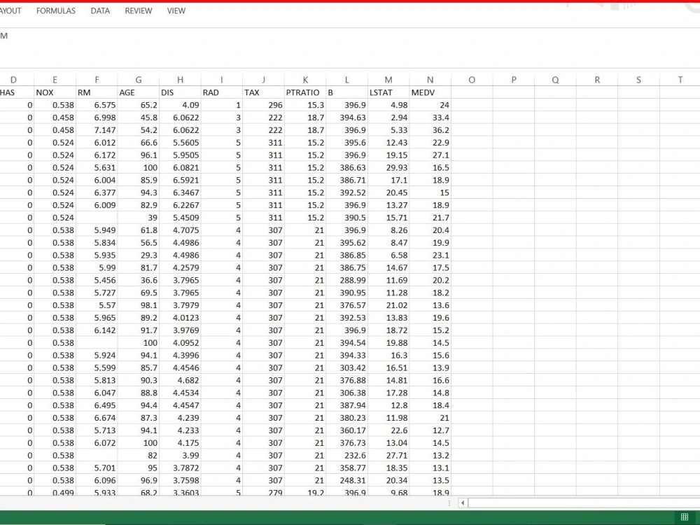This screenshot has height=525, width=700.
Task: Click the horizontal scrollbar left arrow
Action: (x=463, y=503)
